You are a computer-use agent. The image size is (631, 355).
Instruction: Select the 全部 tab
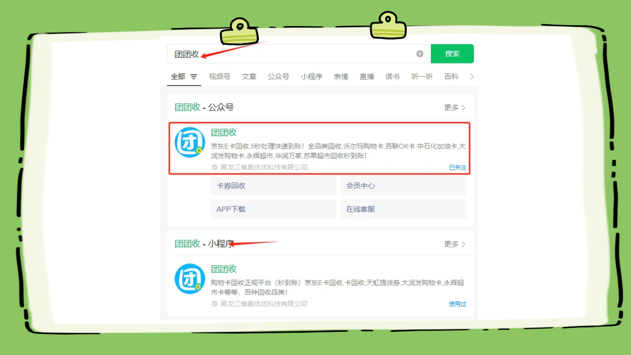click(x=178, y=76)
